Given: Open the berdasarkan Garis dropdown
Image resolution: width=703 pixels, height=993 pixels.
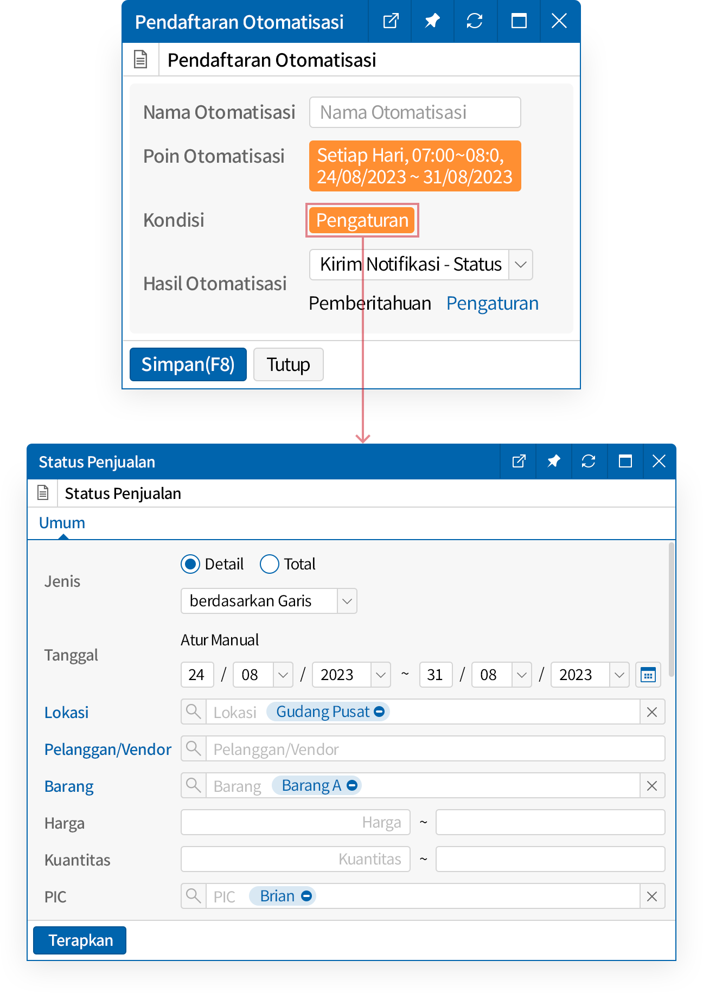Looking at the screenshot, I should click(x=347, y=601).
